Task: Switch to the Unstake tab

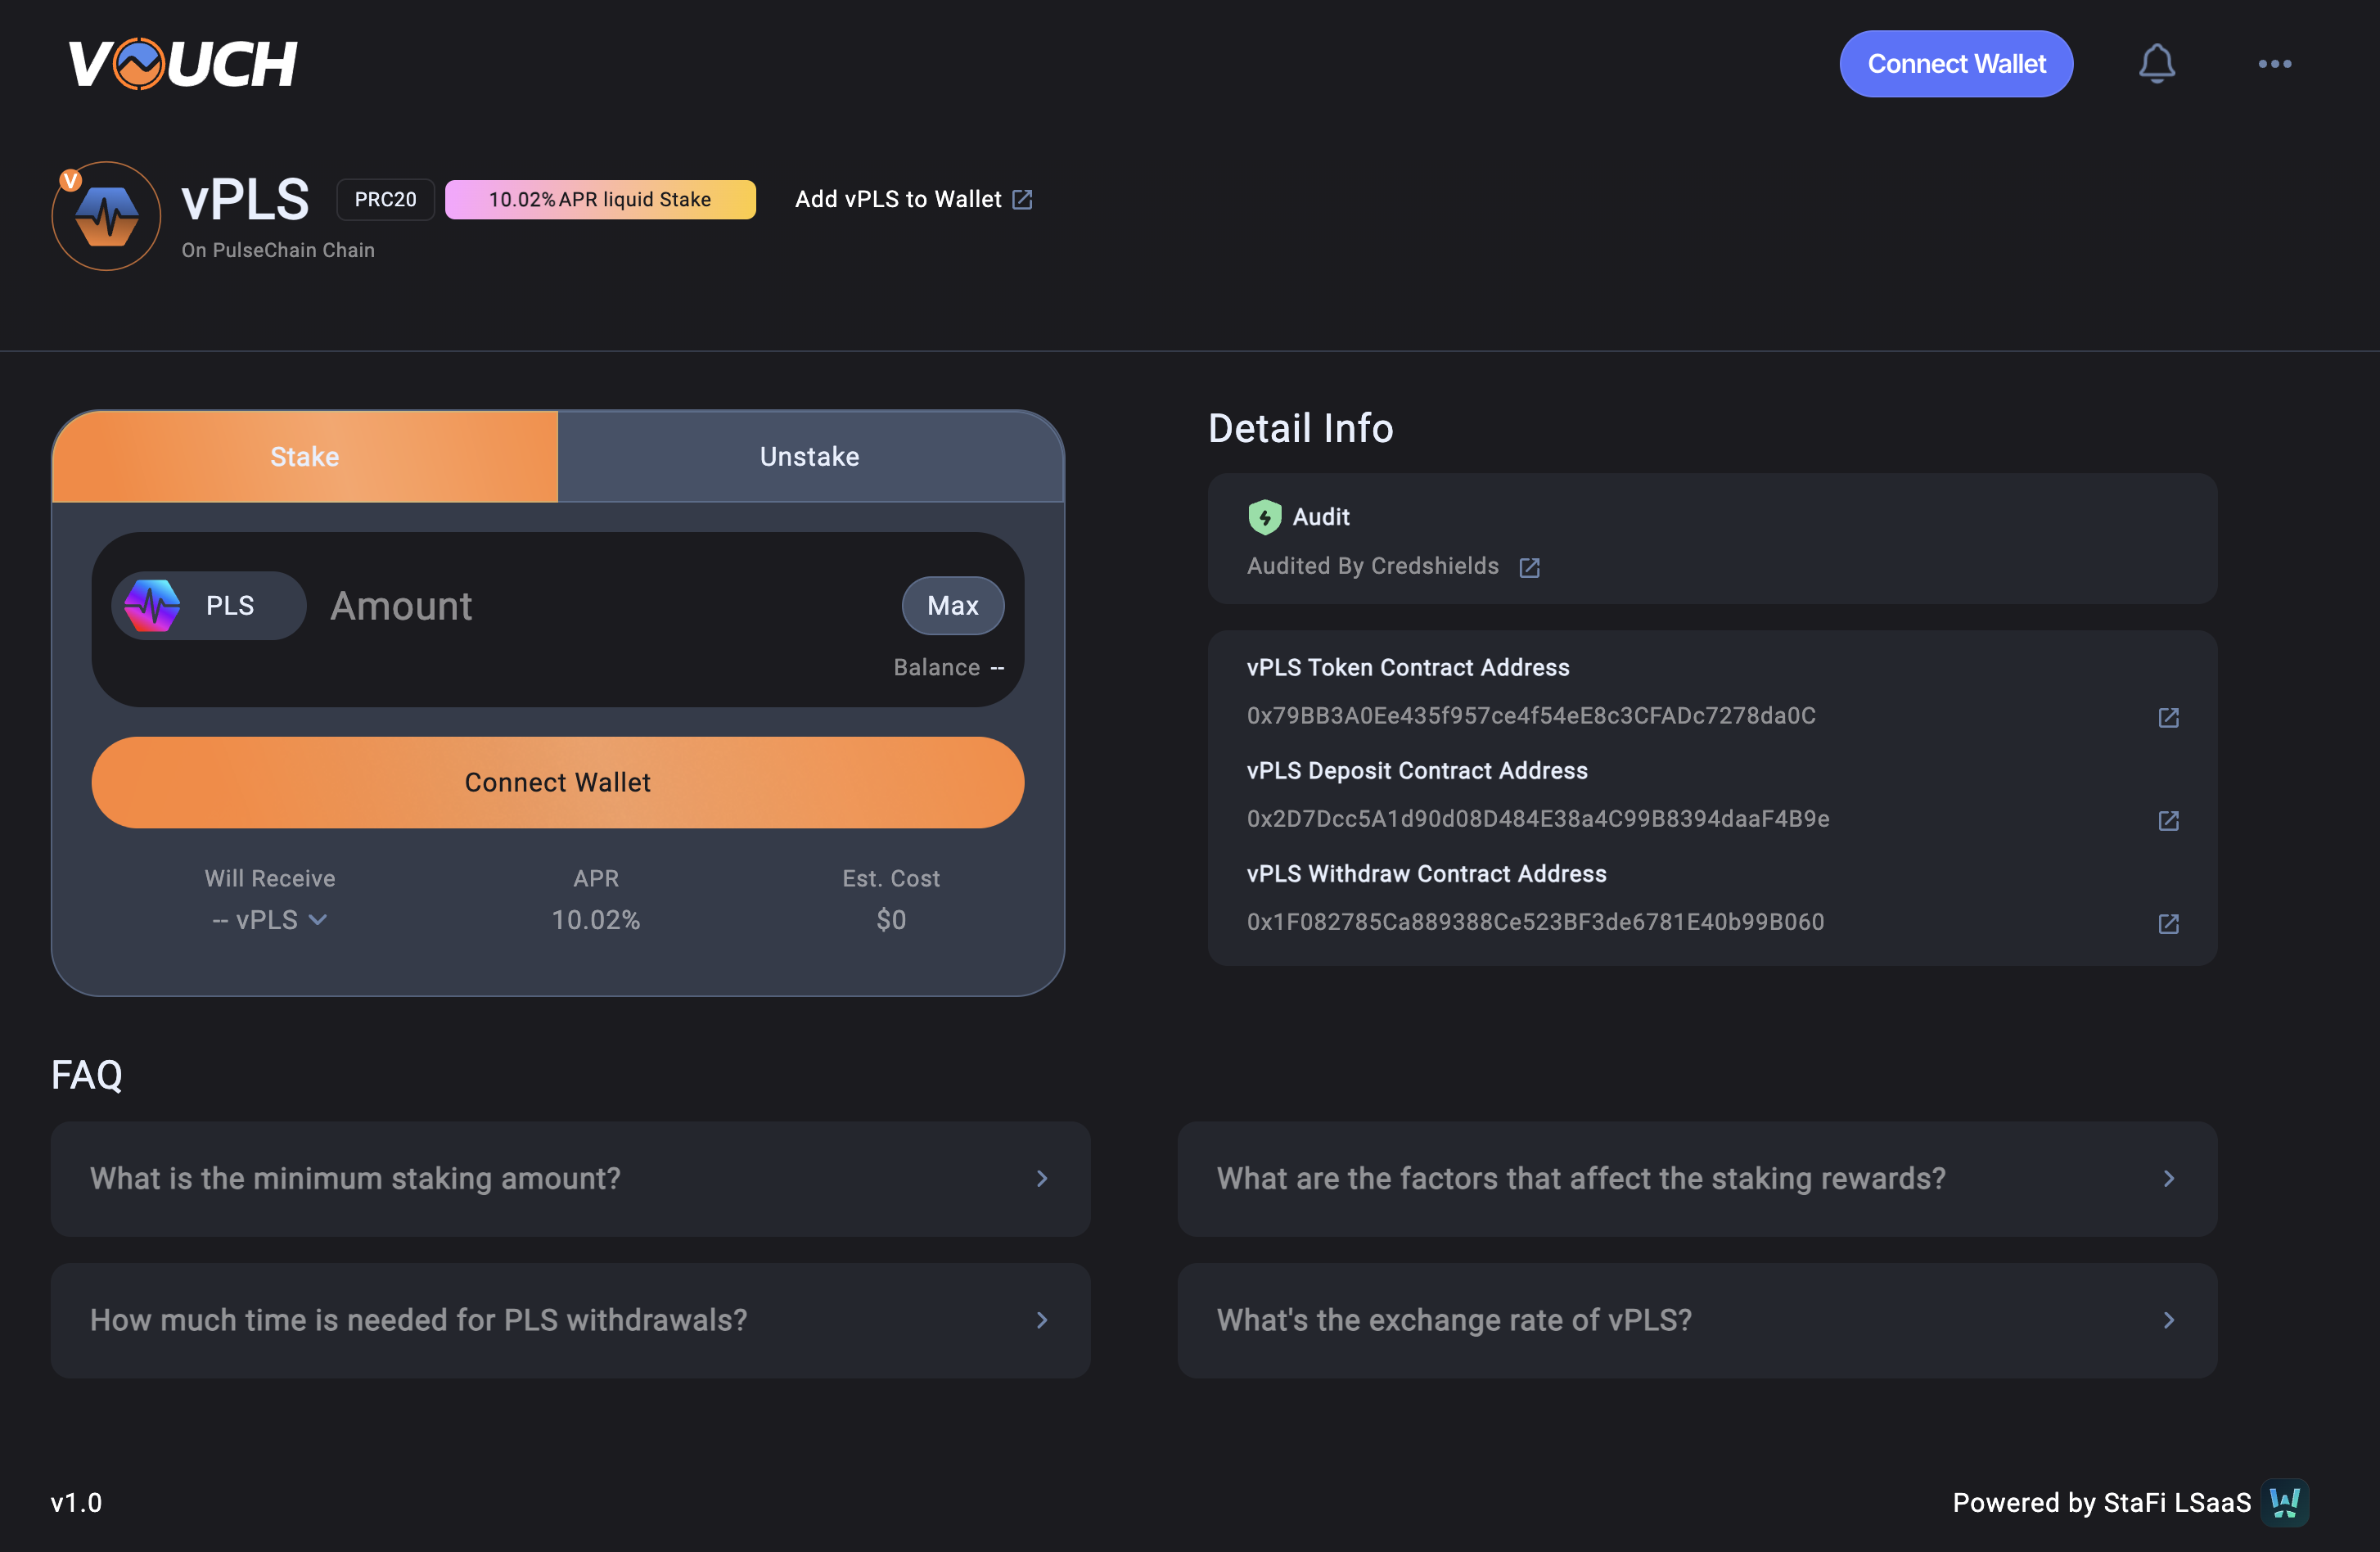Action: (x=810, y=456)
